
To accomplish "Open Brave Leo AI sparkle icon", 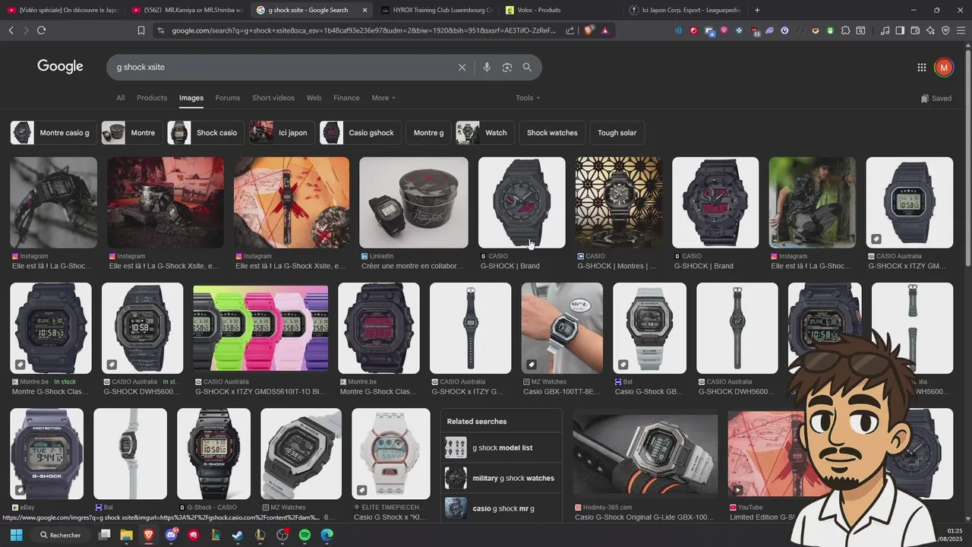I will [x=930, y=30].
